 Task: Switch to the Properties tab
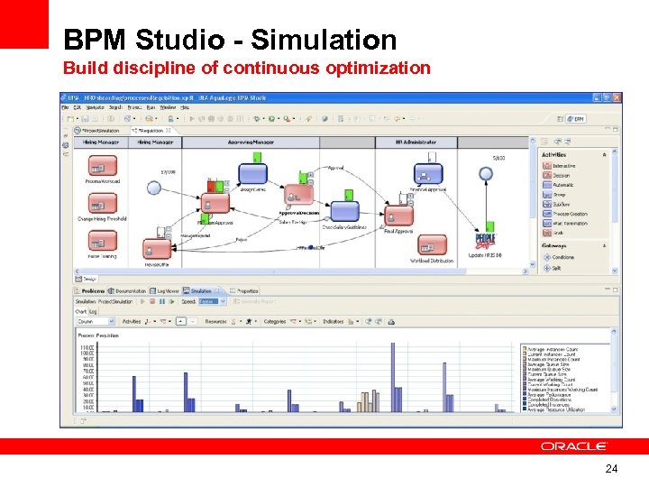pyautogui.click(x=244, y=290)
